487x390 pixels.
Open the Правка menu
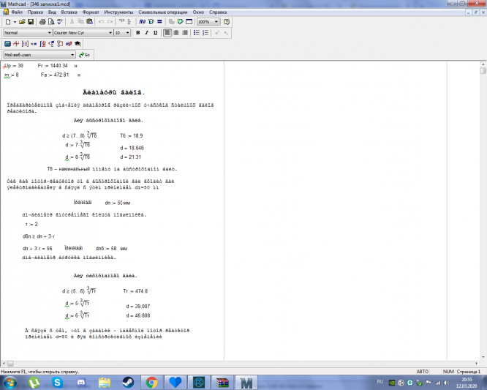tap(35, 12)
